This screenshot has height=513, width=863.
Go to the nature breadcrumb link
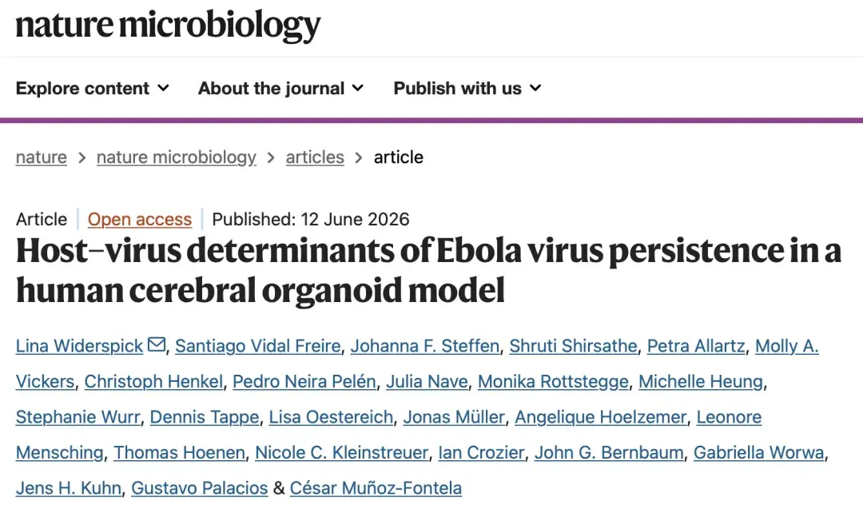pyautogui.click(x=42, y=157)
